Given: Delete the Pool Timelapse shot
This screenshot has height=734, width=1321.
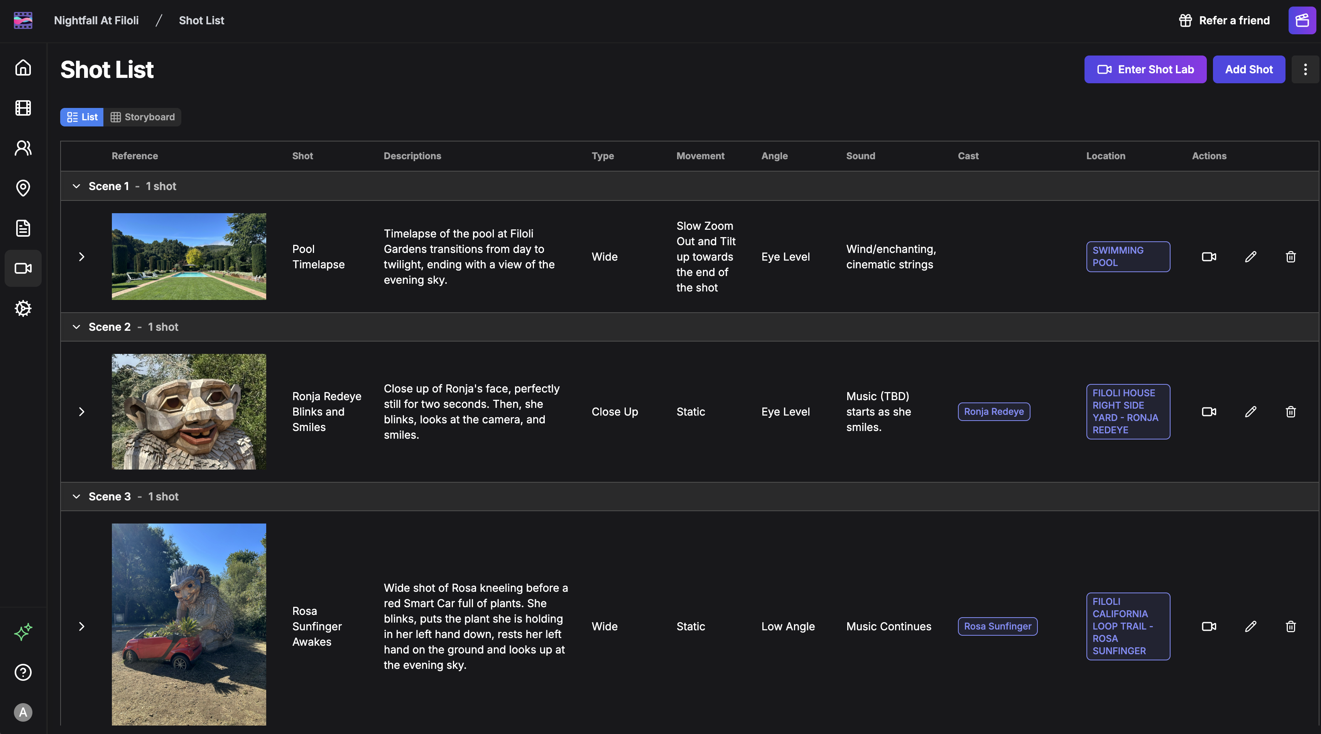Looking at the screenshot, I should click(1290, 257).
